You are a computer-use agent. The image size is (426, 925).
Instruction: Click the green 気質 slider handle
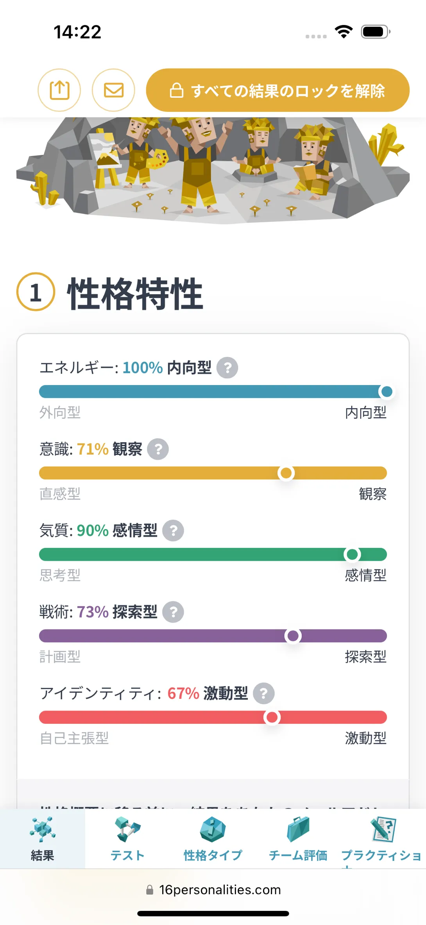pyautogui.click(x=352, y=554)
